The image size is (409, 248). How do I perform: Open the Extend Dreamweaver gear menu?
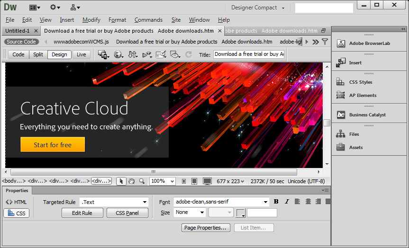click(55, 8)
